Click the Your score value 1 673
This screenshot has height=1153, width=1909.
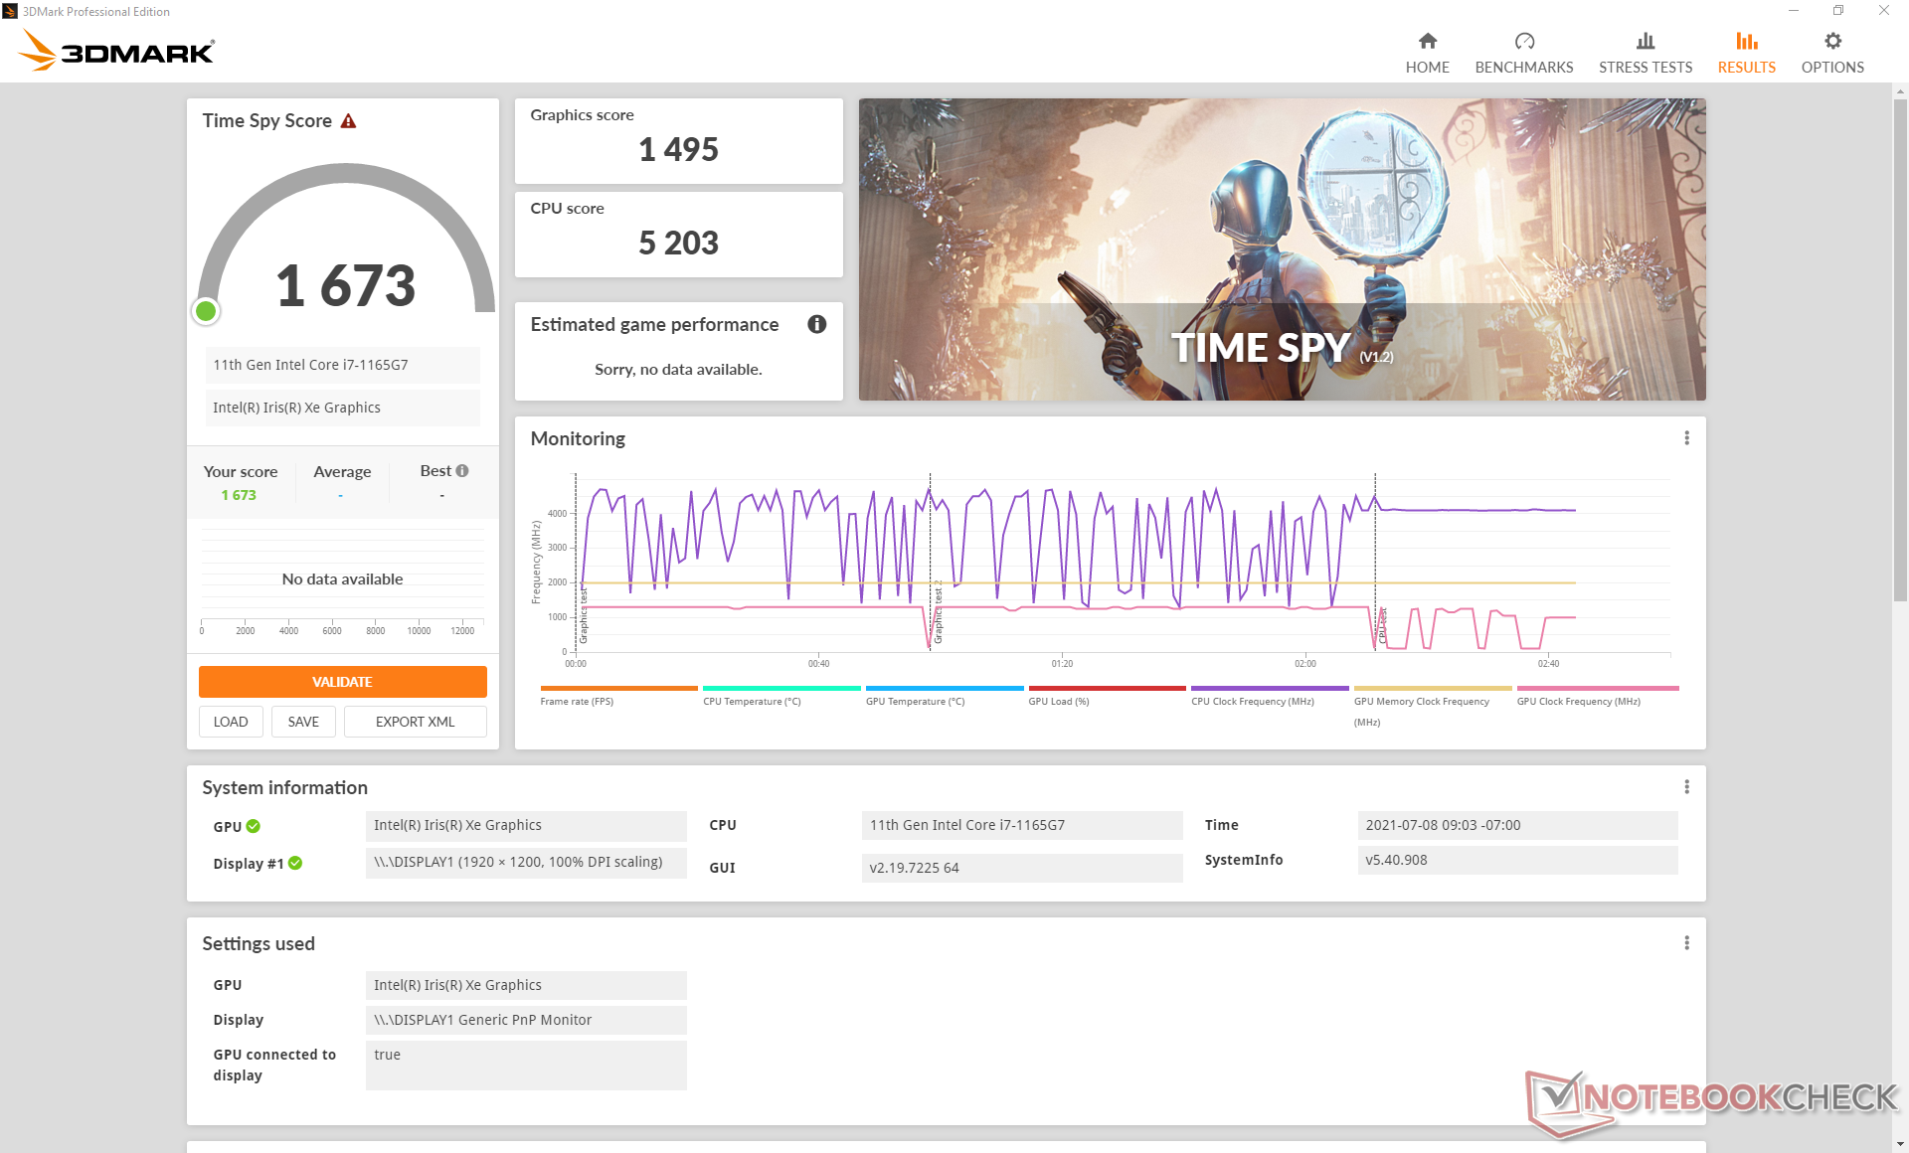[x=239, y=495]
